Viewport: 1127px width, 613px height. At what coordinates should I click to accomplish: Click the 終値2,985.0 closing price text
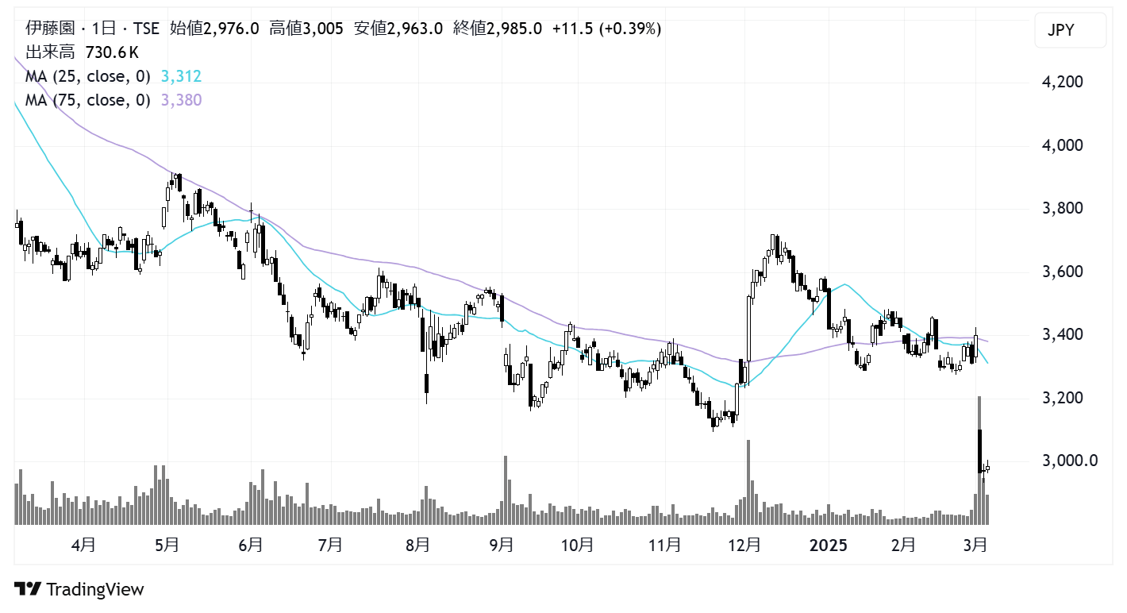click(x=497, y=29)
